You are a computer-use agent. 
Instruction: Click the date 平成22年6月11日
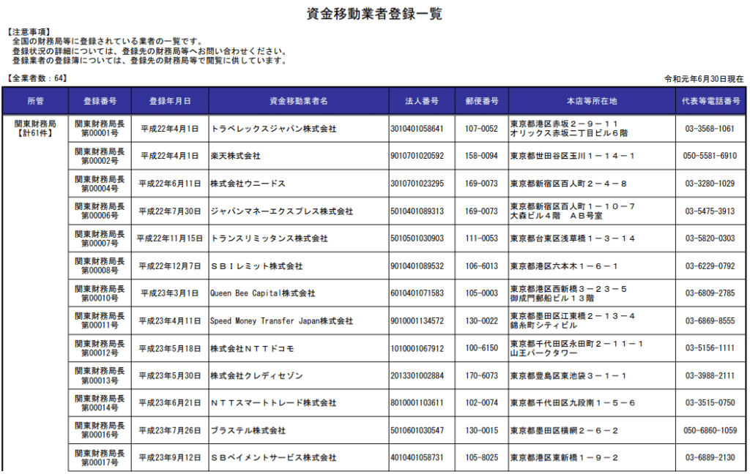point(170,184)
